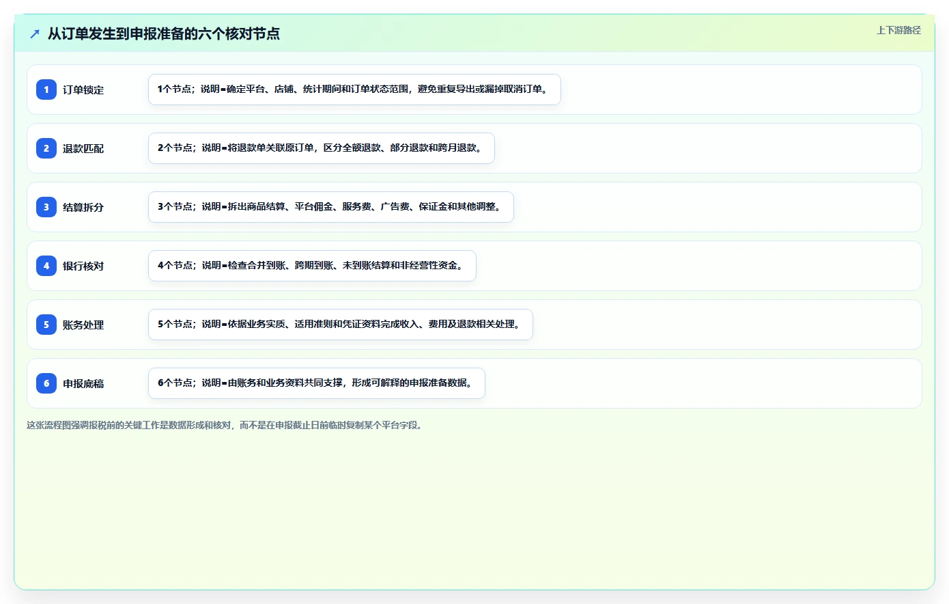Click the number 6 step badge

click(46, 383)
